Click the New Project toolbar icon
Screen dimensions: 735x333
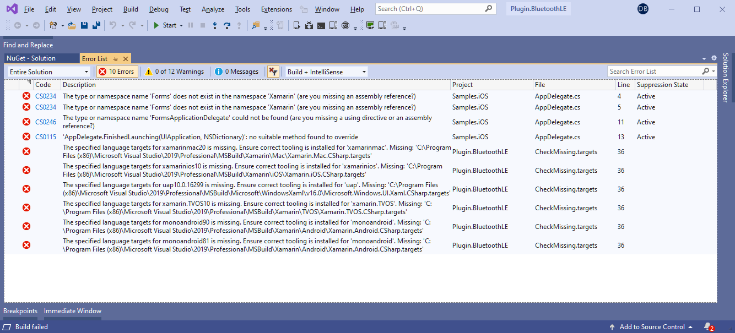[x=53, y=25]
